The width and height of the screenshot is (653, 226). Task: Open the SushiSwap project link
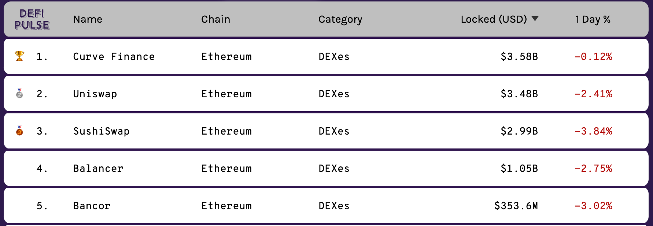(101, 131)
